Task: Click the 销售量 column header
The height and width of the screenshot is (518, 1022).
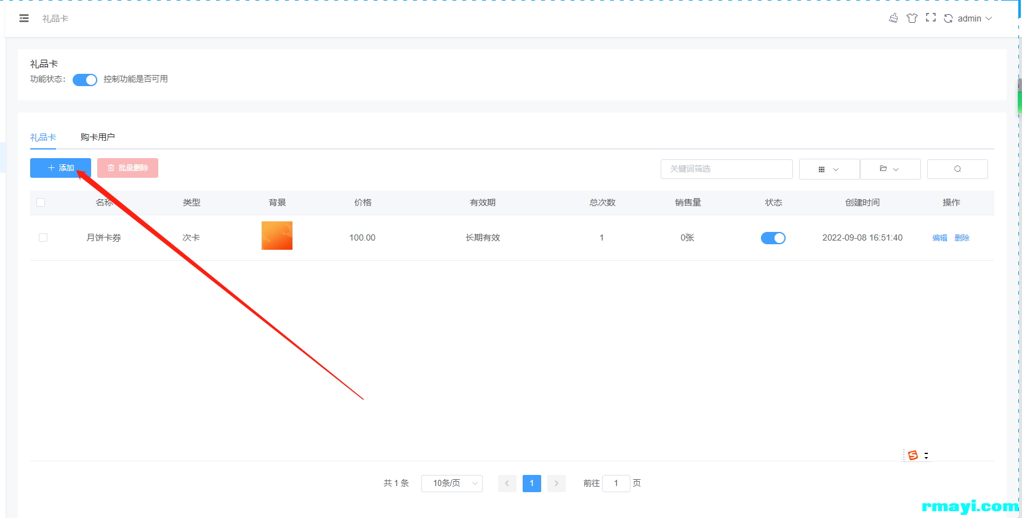Action: pos(688,202)
